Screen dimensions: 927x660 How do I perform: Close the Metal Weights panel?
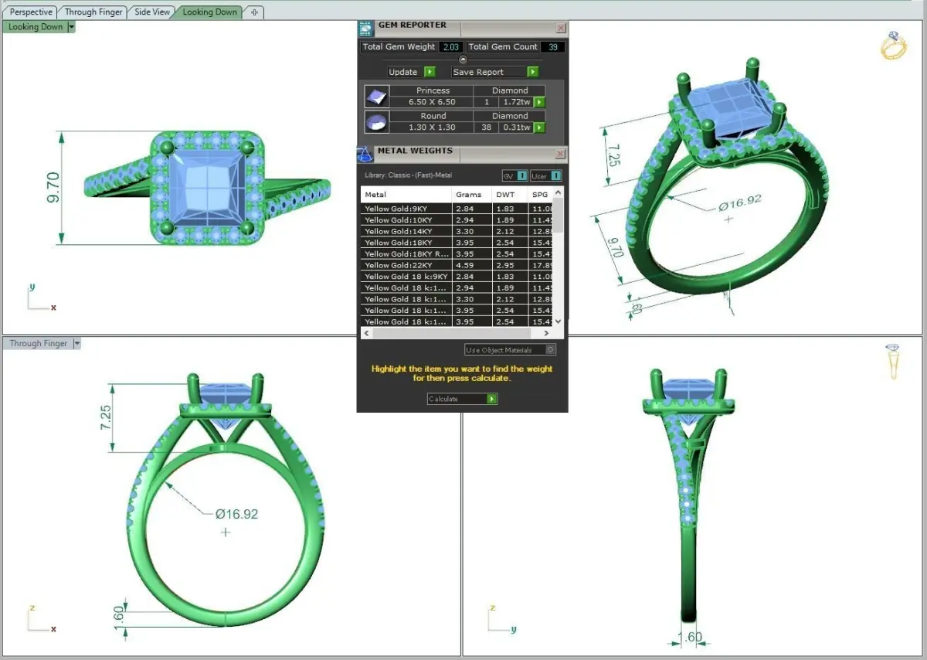560,154
